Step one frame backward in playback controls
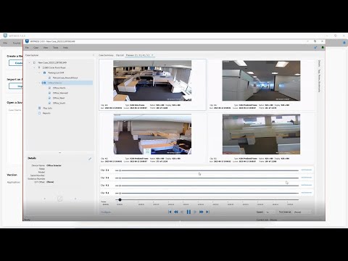348x261 pixels. pyautogui.click(x=182, y=212)
